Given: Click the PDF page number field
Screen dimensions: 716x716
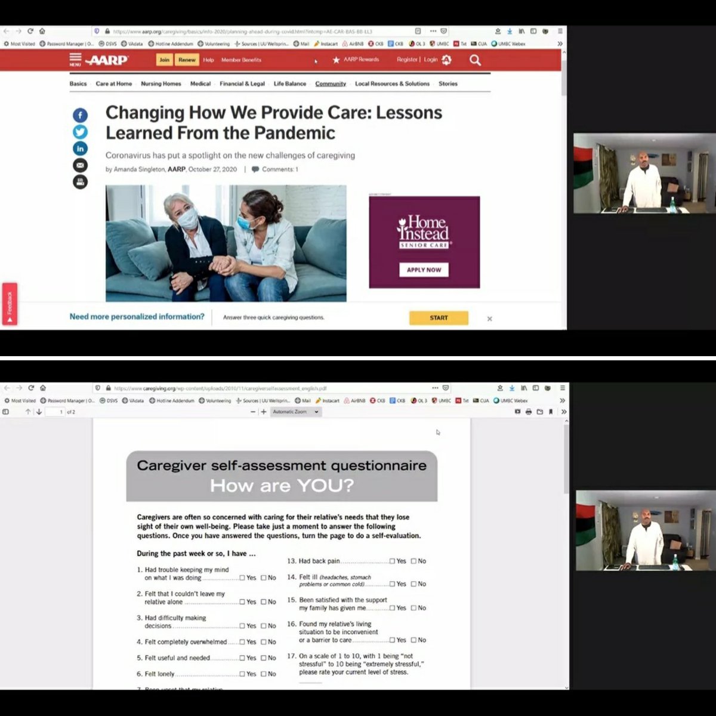Looking at the screenshot, I should tap(55, 412).
